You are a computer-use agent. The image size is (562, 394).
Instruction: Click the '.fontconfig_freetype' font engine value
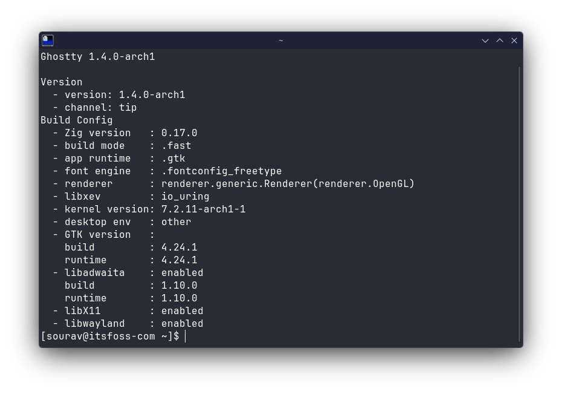tap(222, 171)
